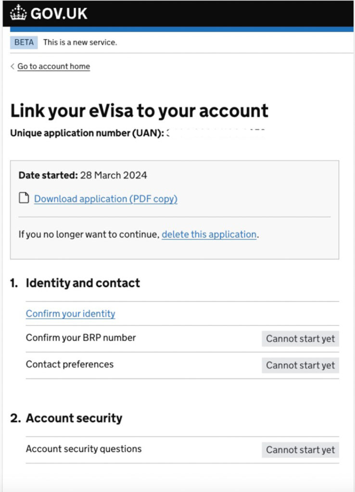Click the Unique application number (UAN) line

pyautogui.click(x=88, y=133)
